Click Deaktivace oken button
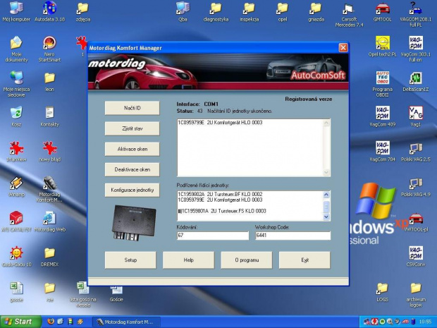This screenshot has width=437, height=328. tap(132, 169)
